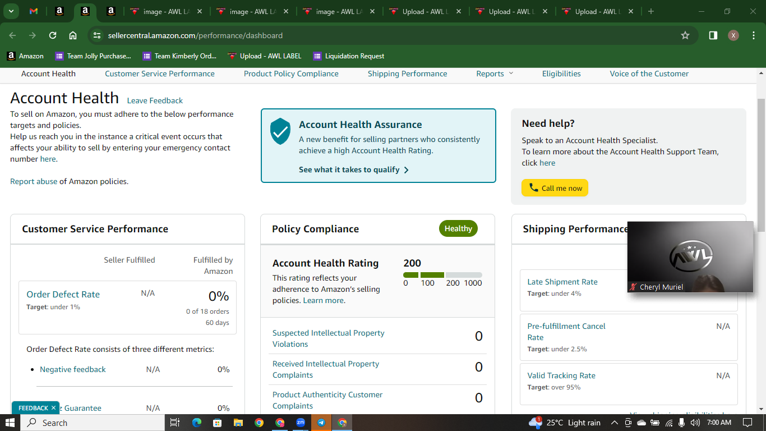This screenshot has height=431, width=766.
Task: Click the Healthy status badge
Action: pos(458,228)
